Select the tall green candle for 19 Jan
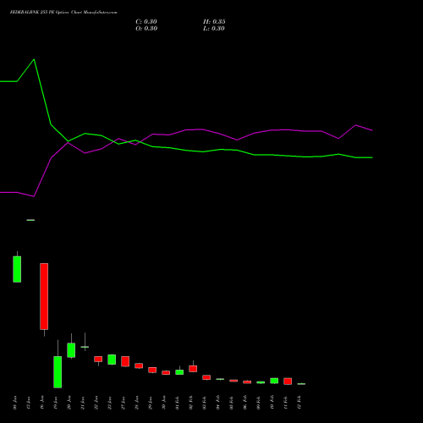This screenshot has height=423, width=423. click(58, 372)
